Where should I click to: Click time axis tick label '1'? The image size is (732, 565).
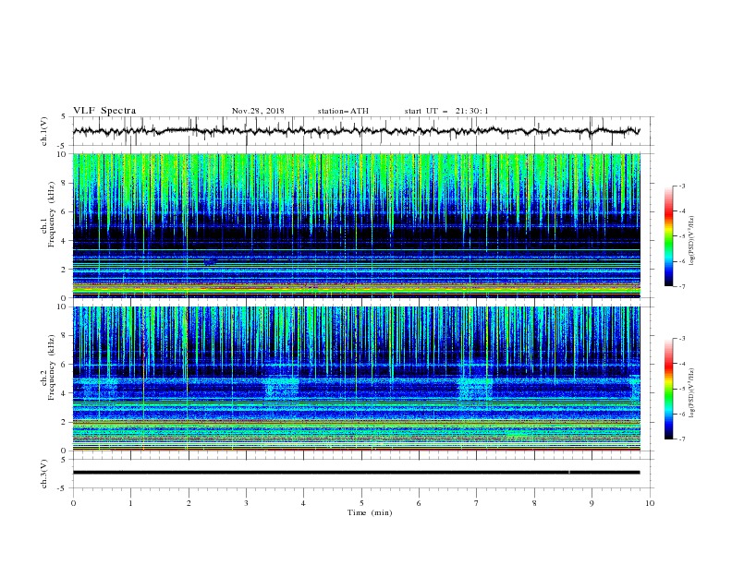(131, 503)
